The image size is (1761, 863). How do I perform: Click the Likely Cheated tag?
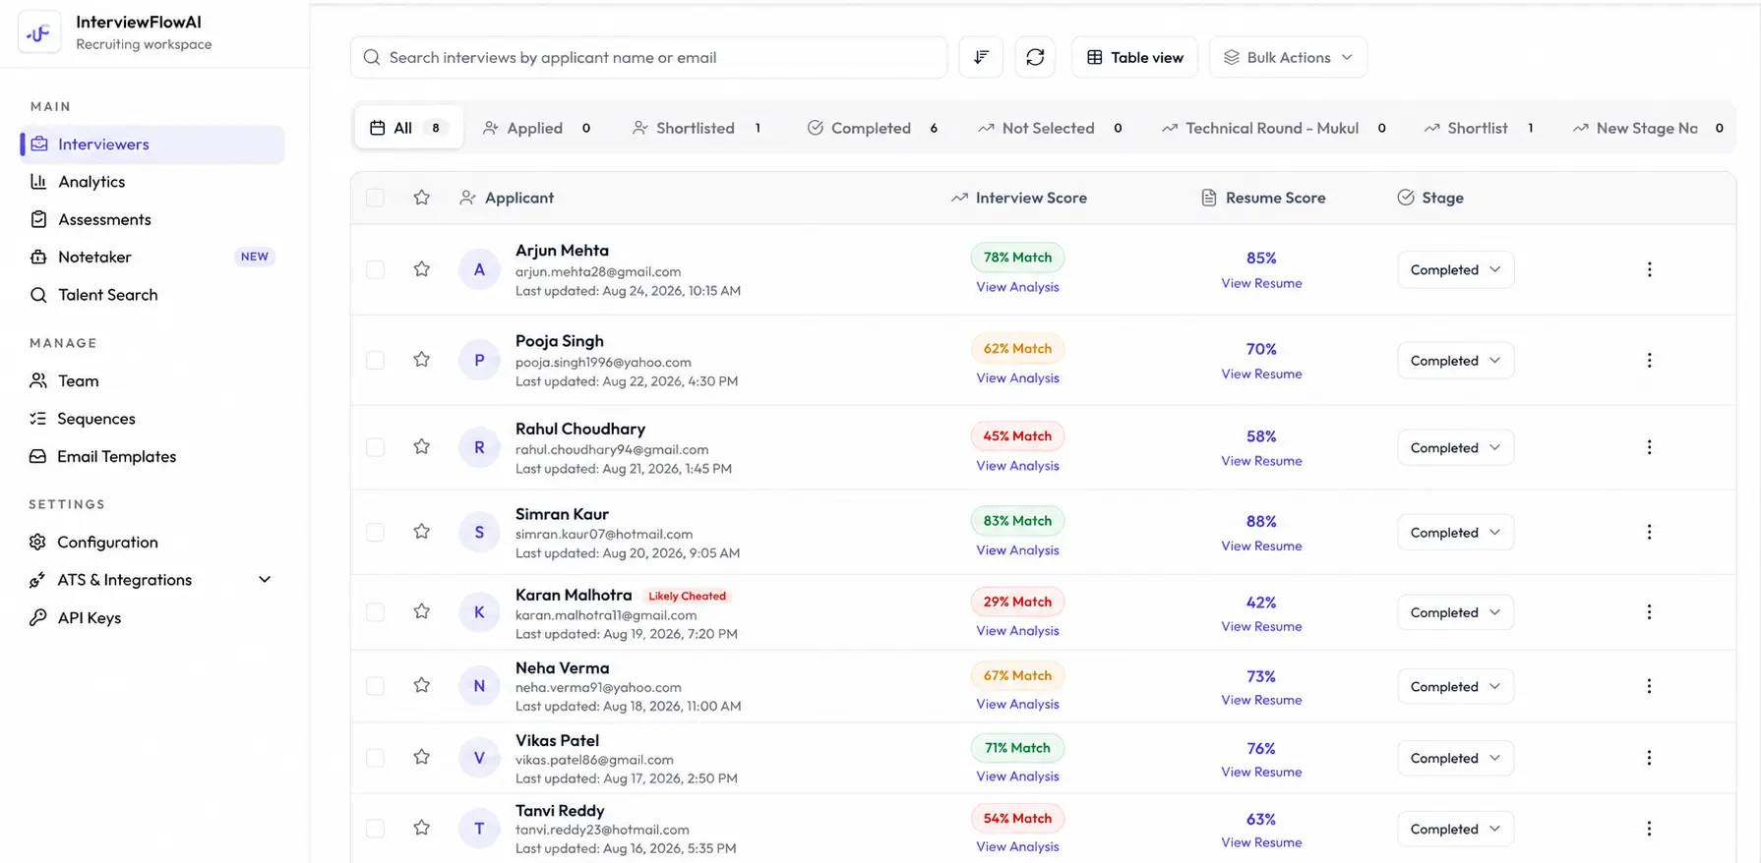point(687,596)
